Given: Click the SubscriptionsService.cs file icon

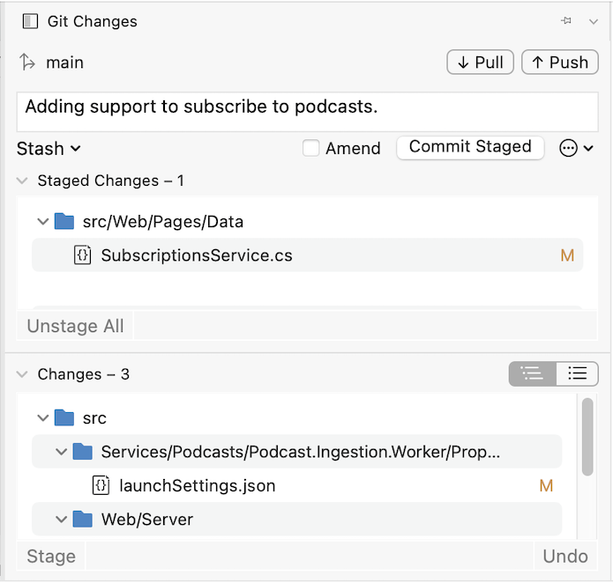Looking at the screenshot, I should [83, 255].
